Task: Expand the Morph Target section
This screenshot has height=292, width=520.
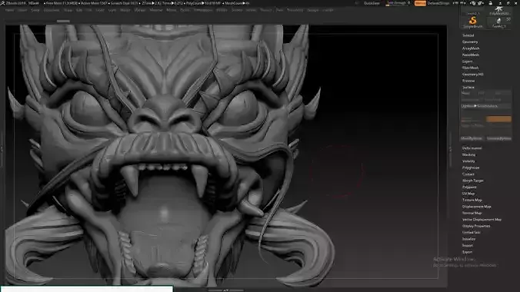Action: pos(472,181)
